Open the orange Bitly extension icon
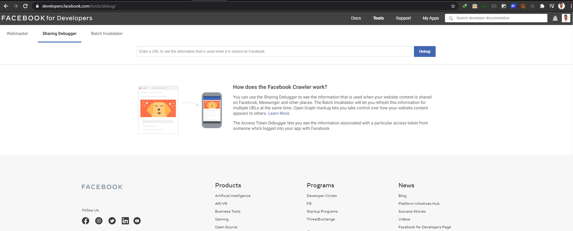Image resolution: width=573 pixels, height=231 pixels. (523, 6)
